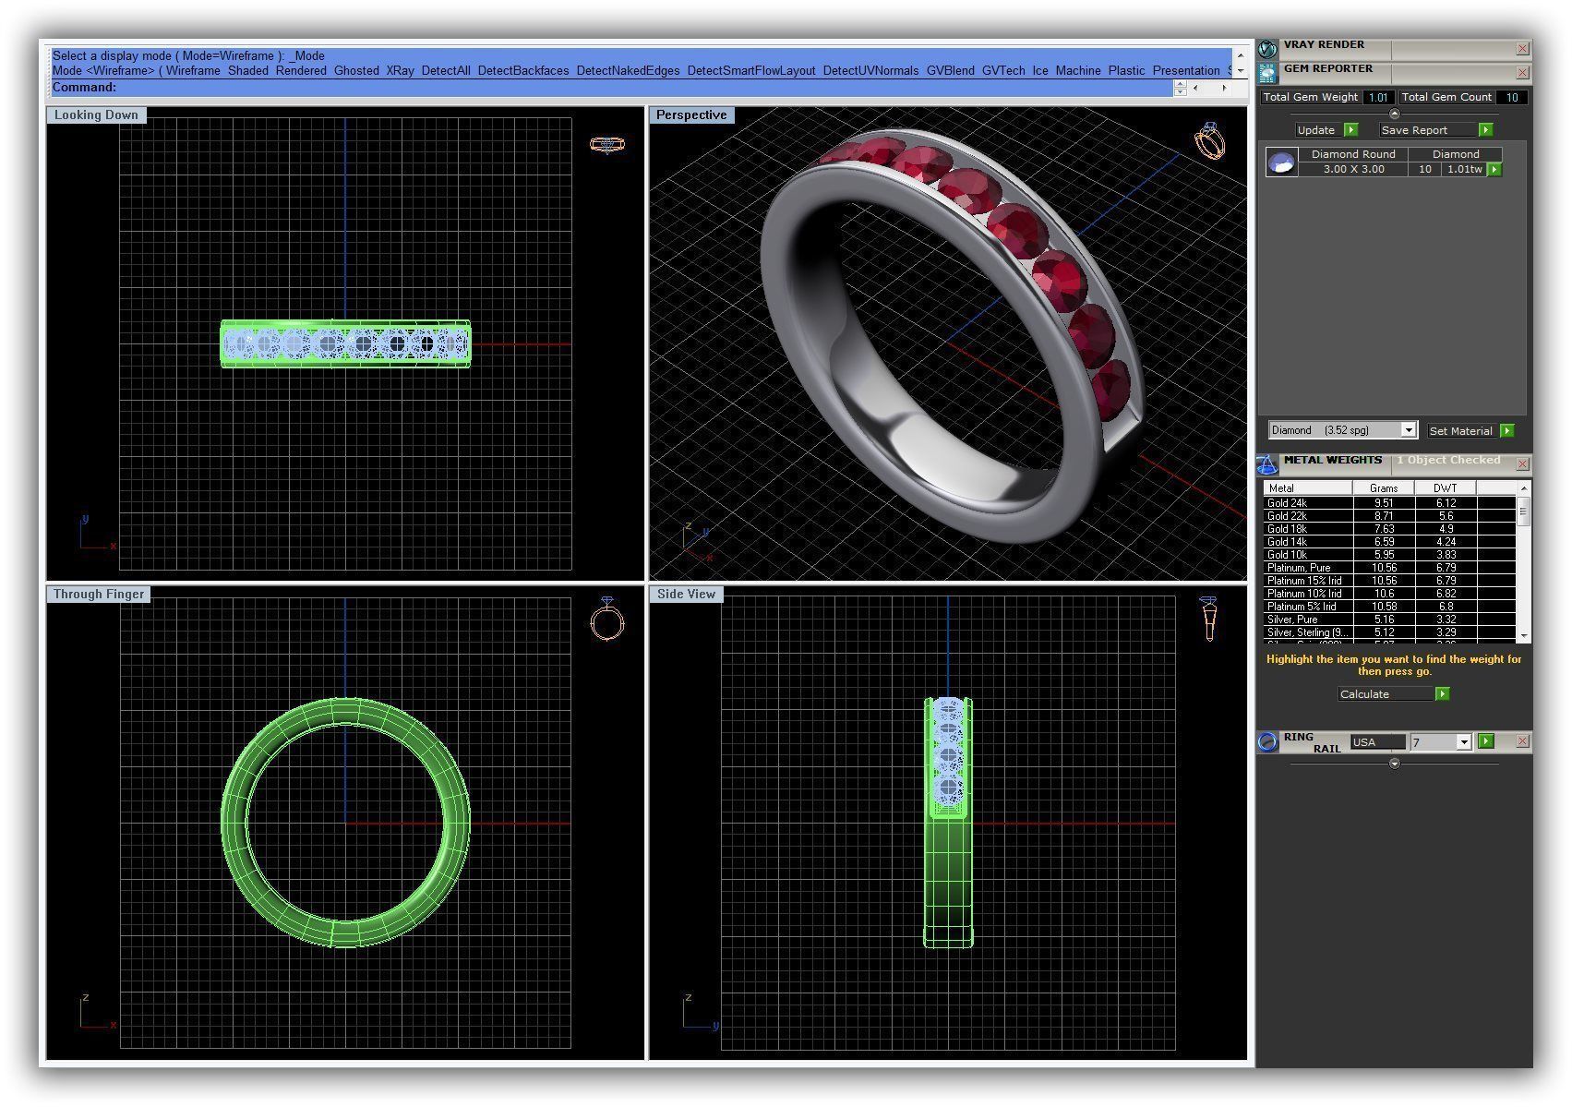Open the ring size 7 dropdown
This screenshot has height=1107, width=1572.
(x=1463, y=742)
